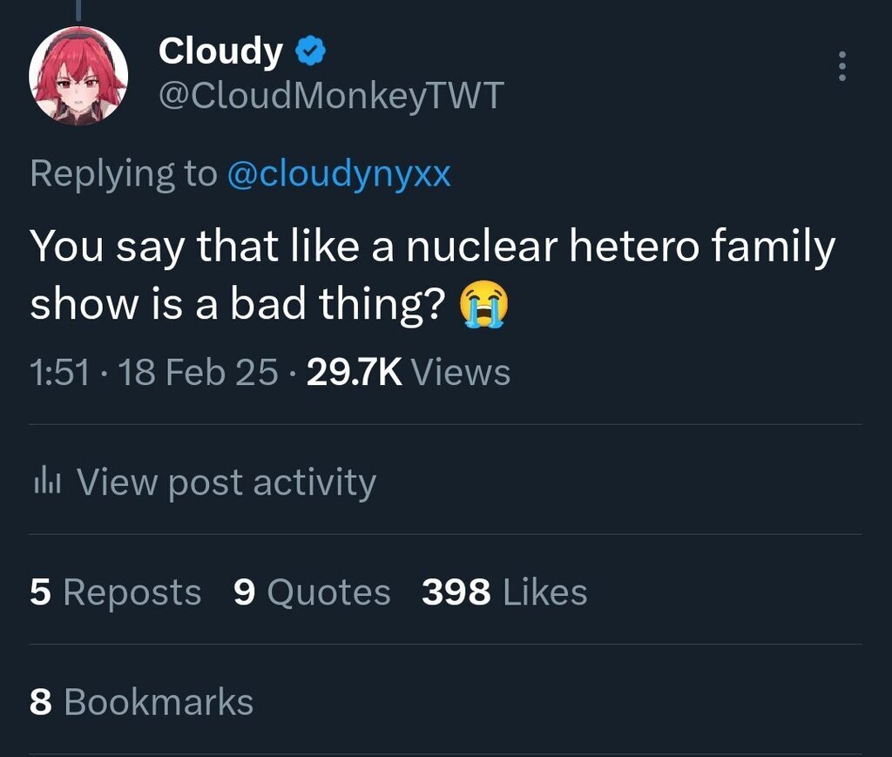Image resolution: width=892 pixels, height=757 pixels.
Task: Click the blue verified checkmark badge
Action: 311,52
